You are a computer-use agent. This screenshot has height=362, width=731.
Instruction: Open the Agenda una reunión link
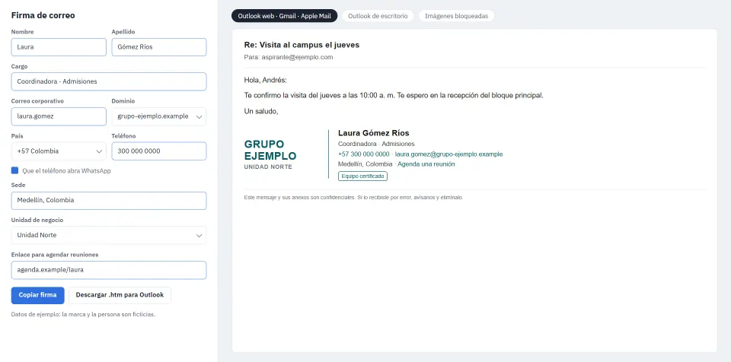point(426,164)
